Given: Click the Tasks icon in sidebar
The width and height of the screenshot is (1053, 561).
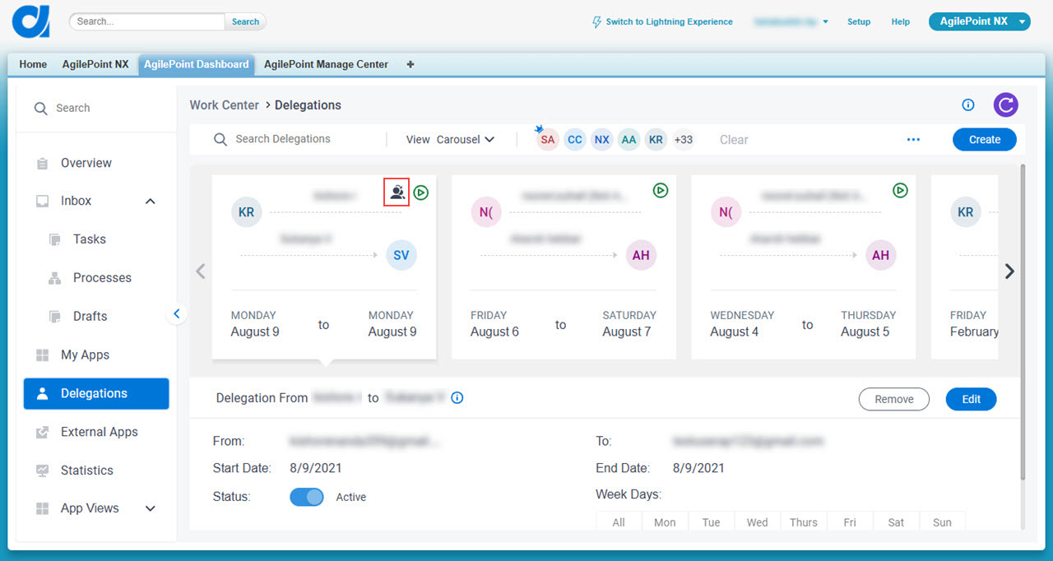Looking at the screenshot, I should click(55, 240).
